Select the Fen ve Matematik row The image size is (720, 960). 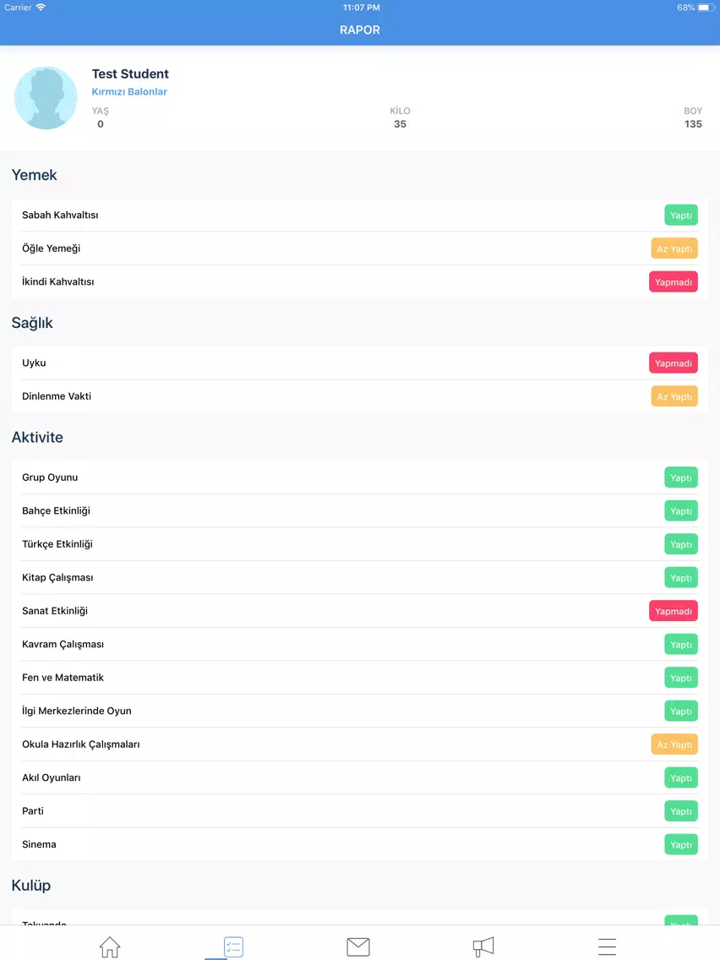(360, 678)
